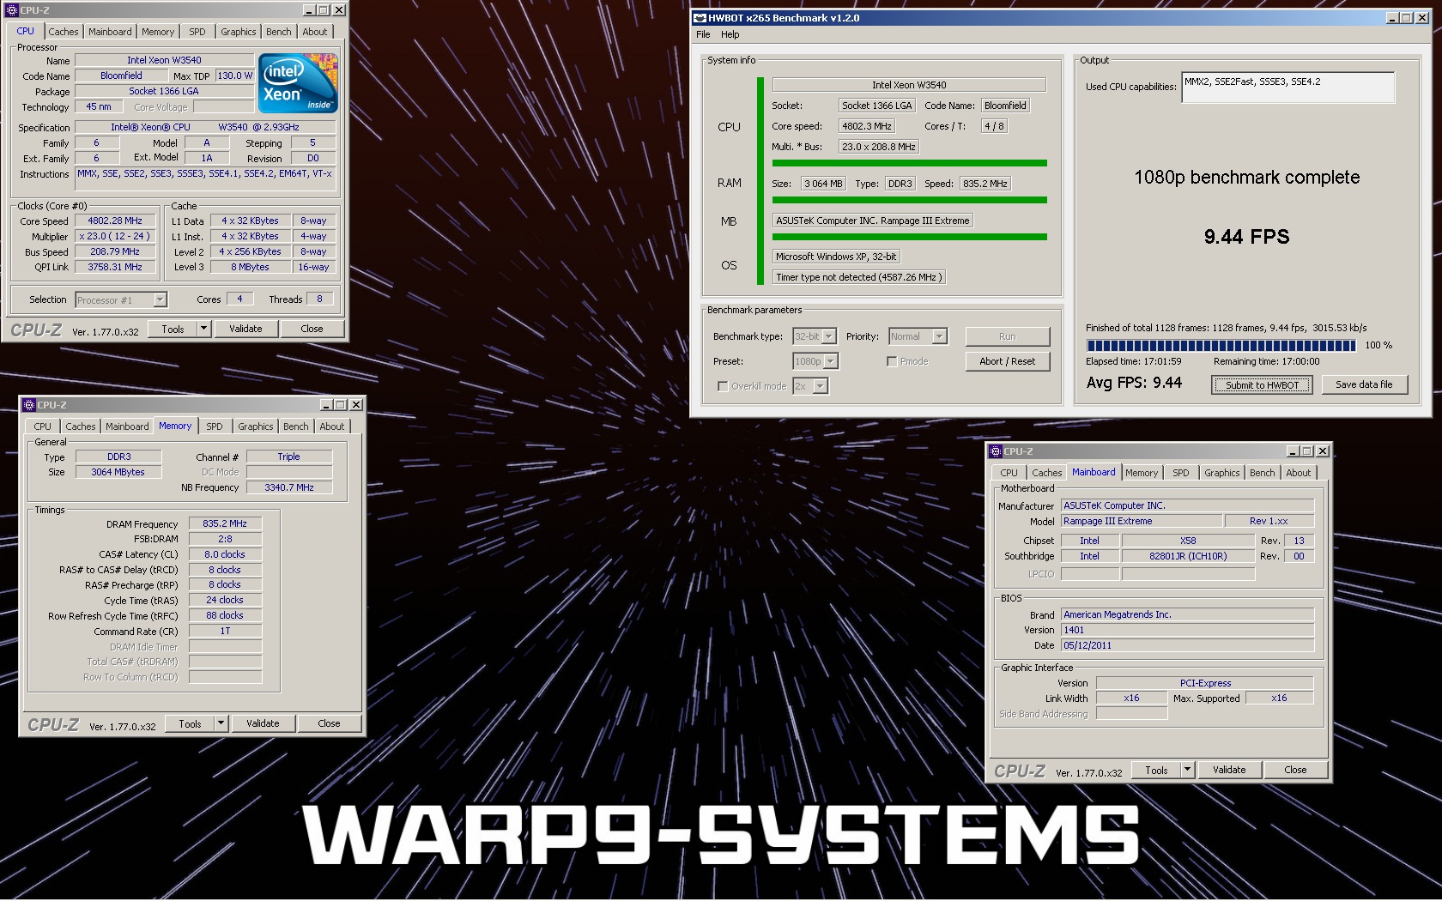The width and height of the screenshot is (1442, 901).
Task: Switch to the Memory tab in the Mainboard window
Action: [1142, 473]
